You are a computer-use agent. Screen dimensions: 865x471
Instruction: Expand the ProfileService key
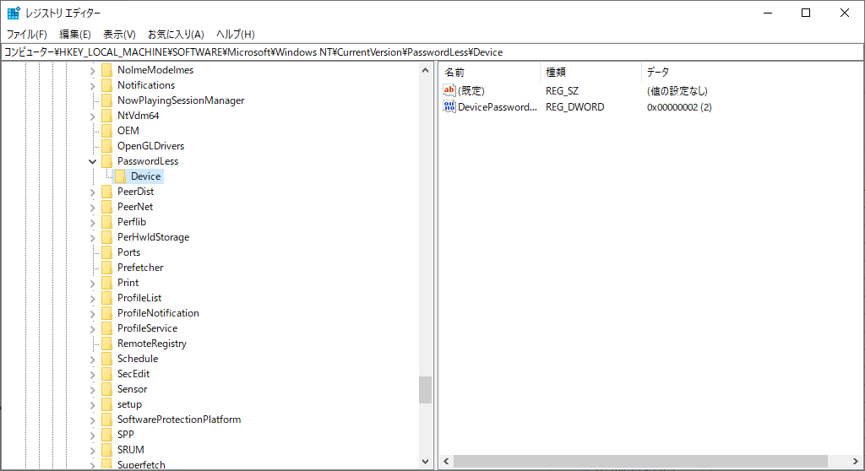click(93, 328)
